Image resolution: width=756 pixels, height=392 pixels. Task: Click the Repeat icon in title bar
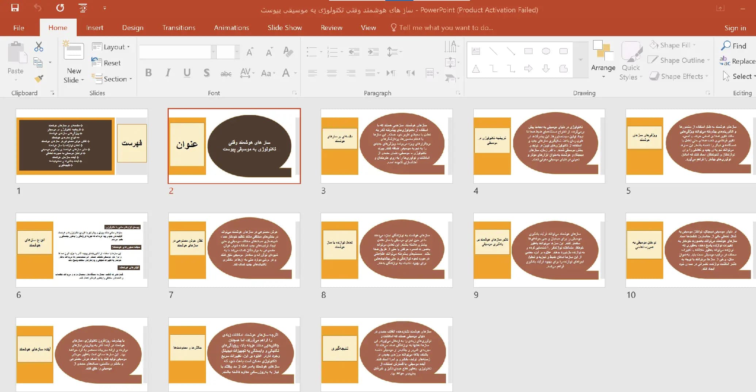click(x=60, y=8)
